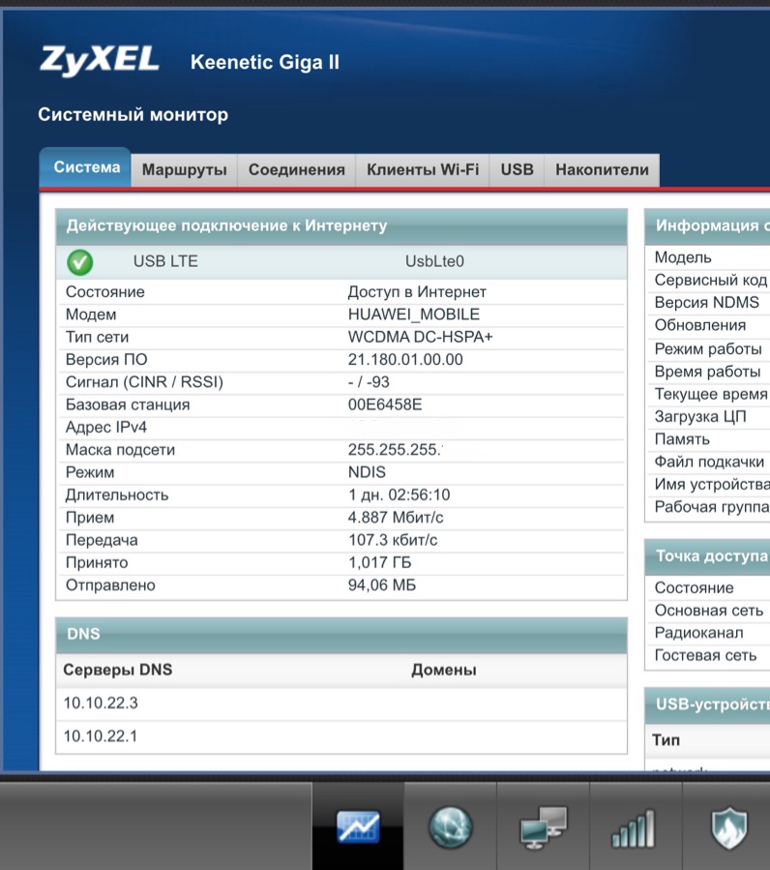Click the Сервисный код row label
The height and width of the screenshot is (870, 770).
click(x=711, y=281)
